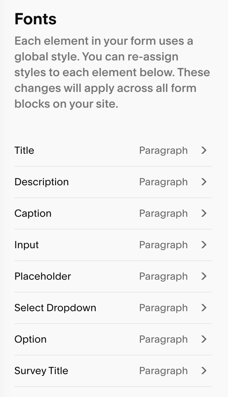Viewport: 228px width, 397px height.
Task: Open Select Dropdown's chevron arrow
Action: pyautogui.click(x=204, y=308)
